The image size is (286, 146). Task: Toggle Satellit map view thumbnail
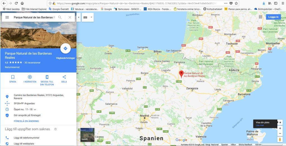point(87,135)
